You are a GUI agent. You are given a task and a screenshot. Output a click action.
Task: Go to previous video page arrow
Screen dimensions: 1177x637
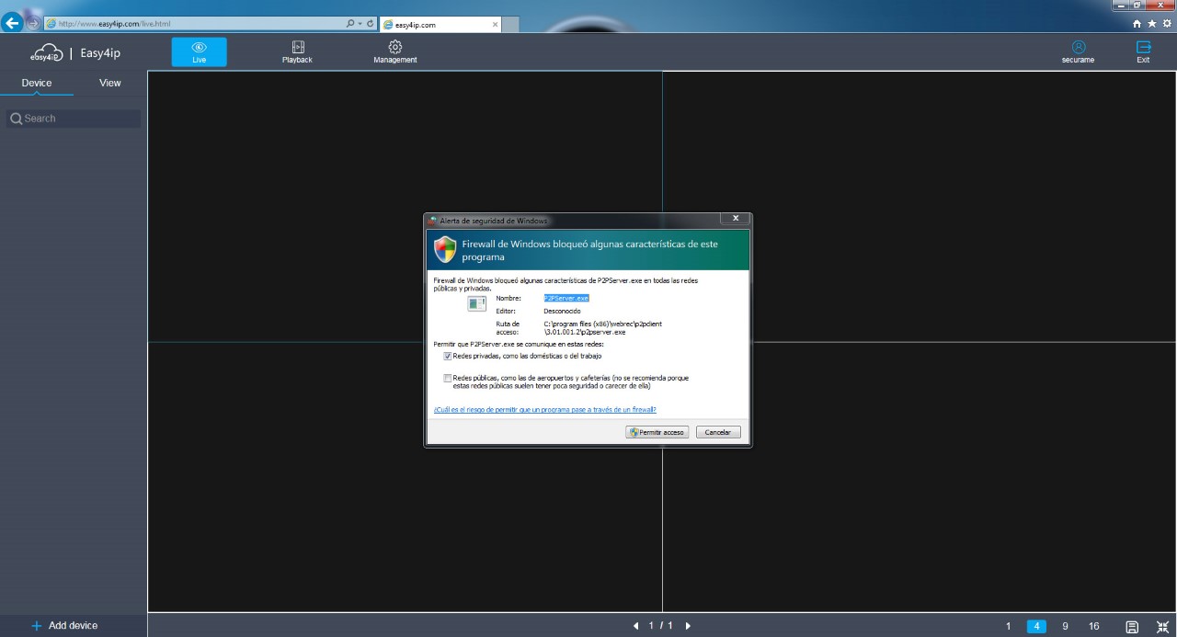pyautogui.click(x=635, y=626)
